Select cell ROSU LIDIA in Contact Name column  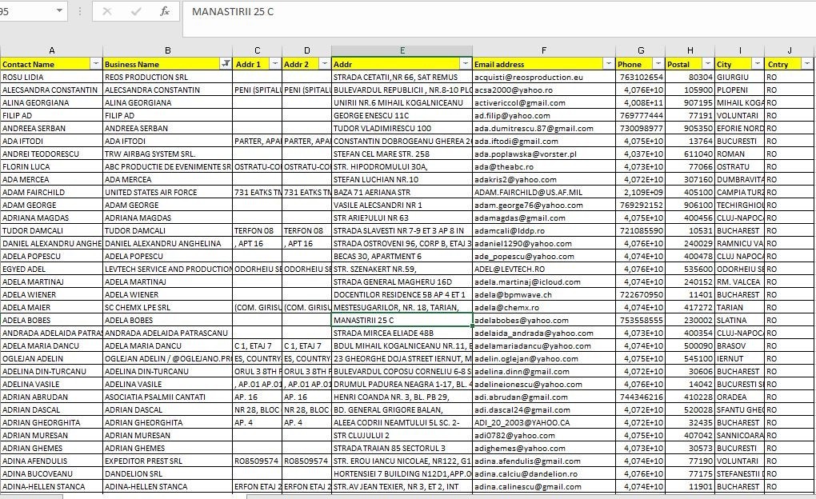click(x=51, y=77)
